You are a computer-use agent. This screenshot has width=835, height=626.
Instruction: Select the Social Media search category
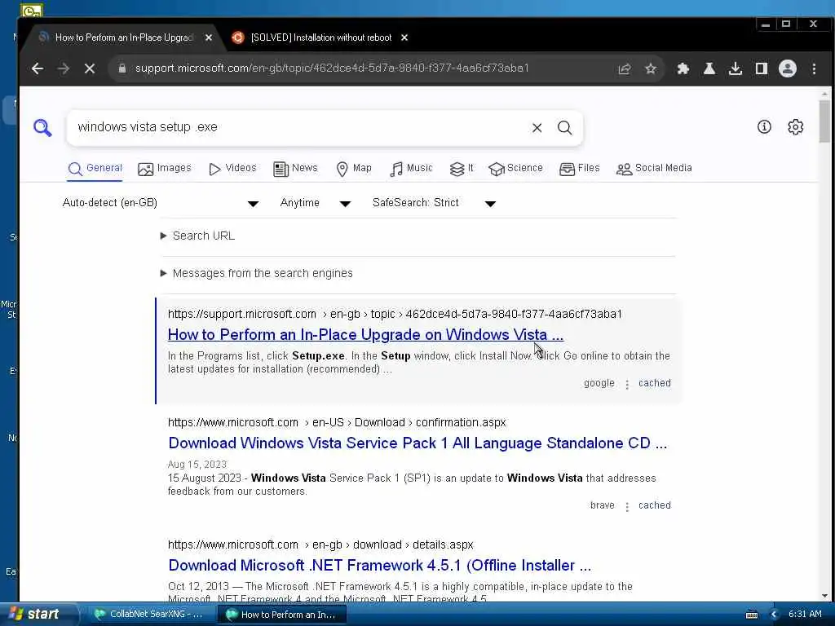(655, 169)
